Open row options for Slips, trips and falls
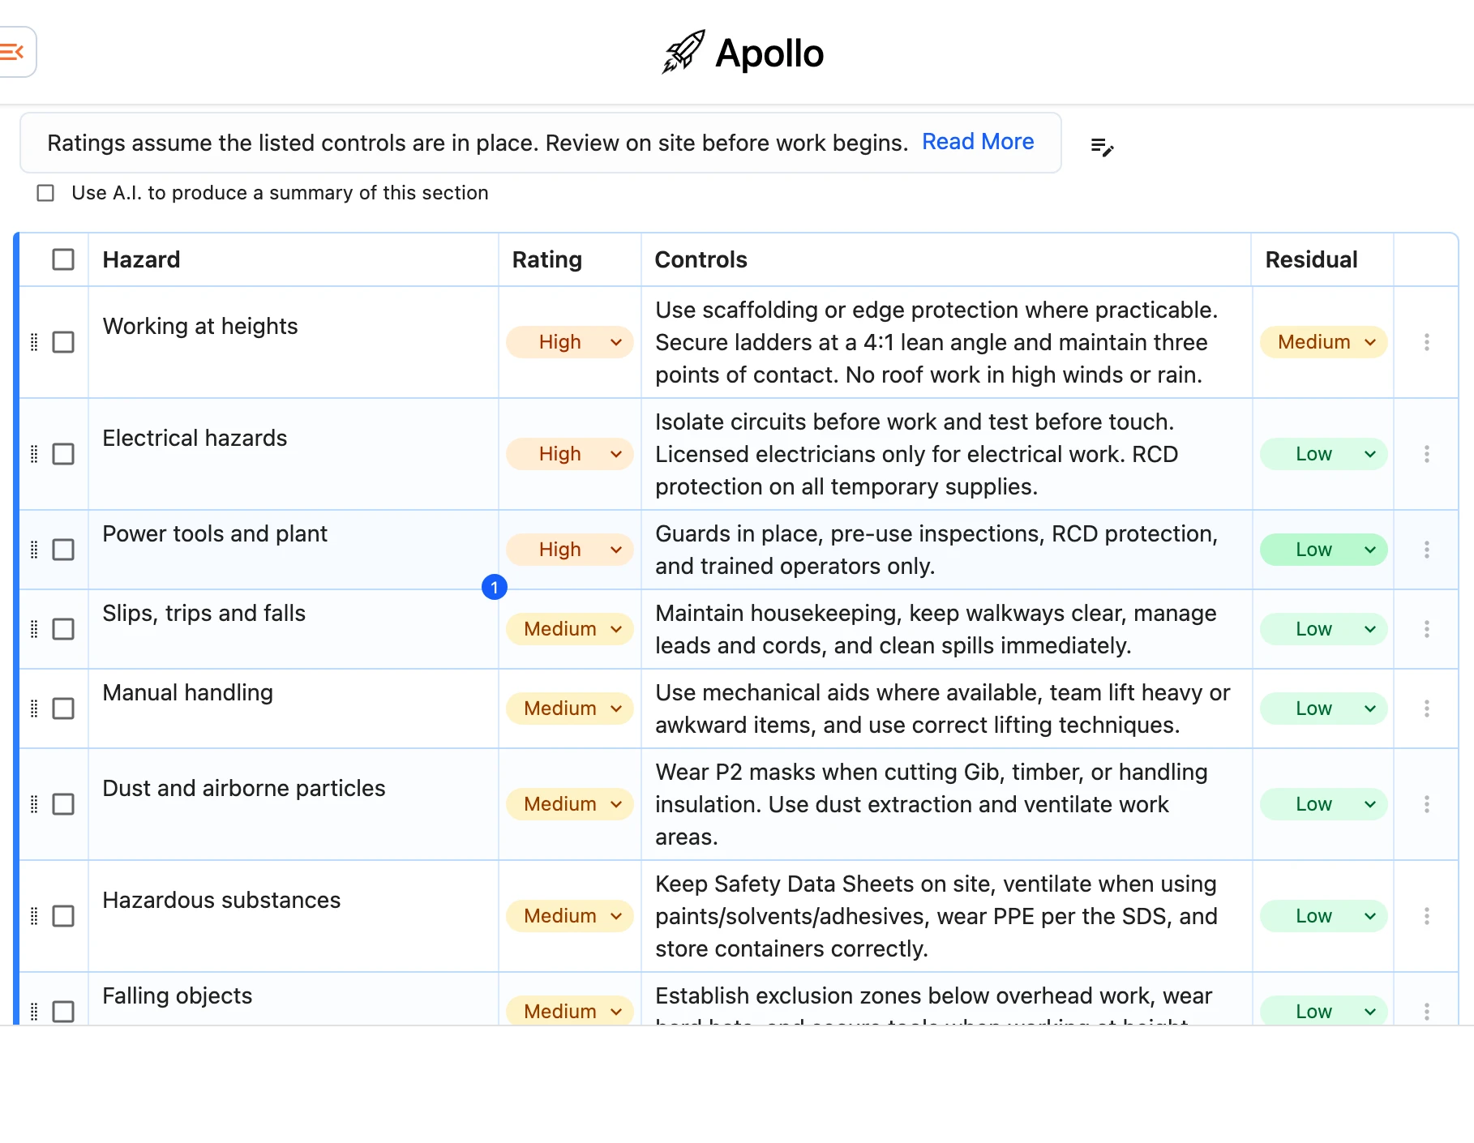The height and width of the screenshot is (1143, 1474). (1426, 629)
